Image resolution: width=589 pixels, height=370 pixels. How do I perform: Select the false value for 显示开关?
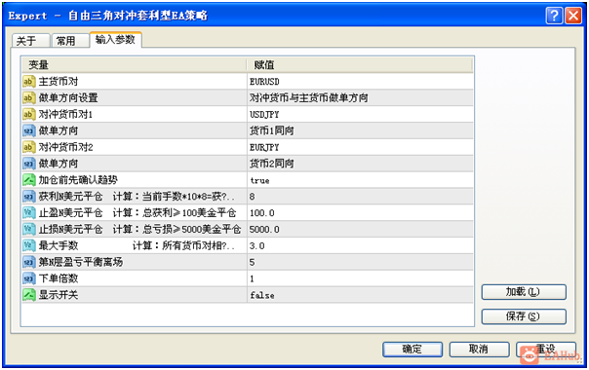(360, 295)
